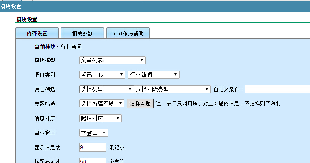
Task: Open the 相关参数 tab
Action: 82,33
